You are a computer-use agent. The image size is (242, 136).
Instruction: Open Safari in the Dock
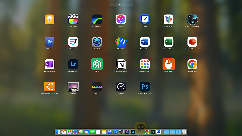coord(75,132)
